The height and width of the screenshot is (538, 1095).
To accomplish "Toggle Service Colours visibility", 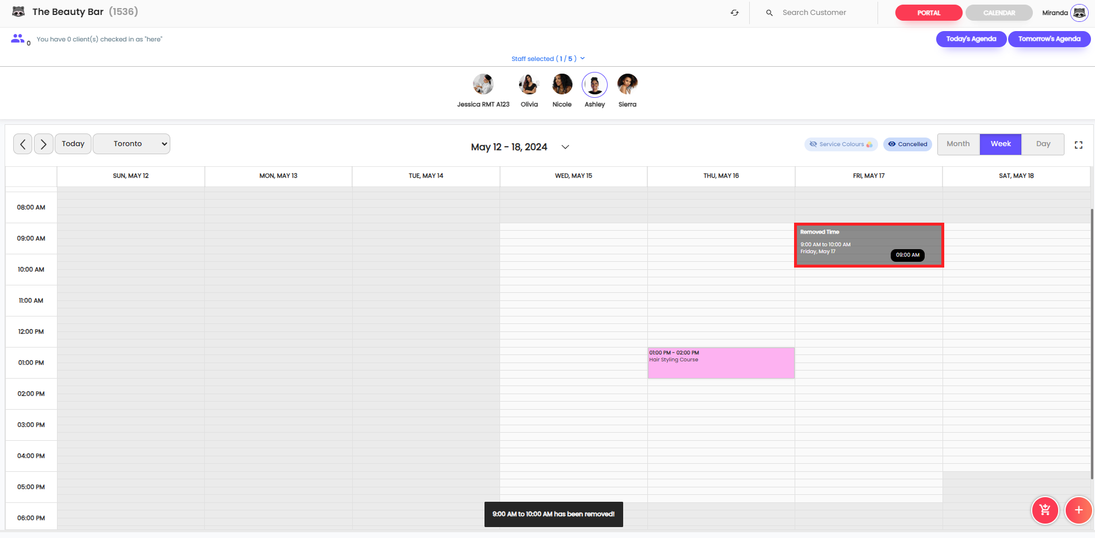I will pos(841,144).
